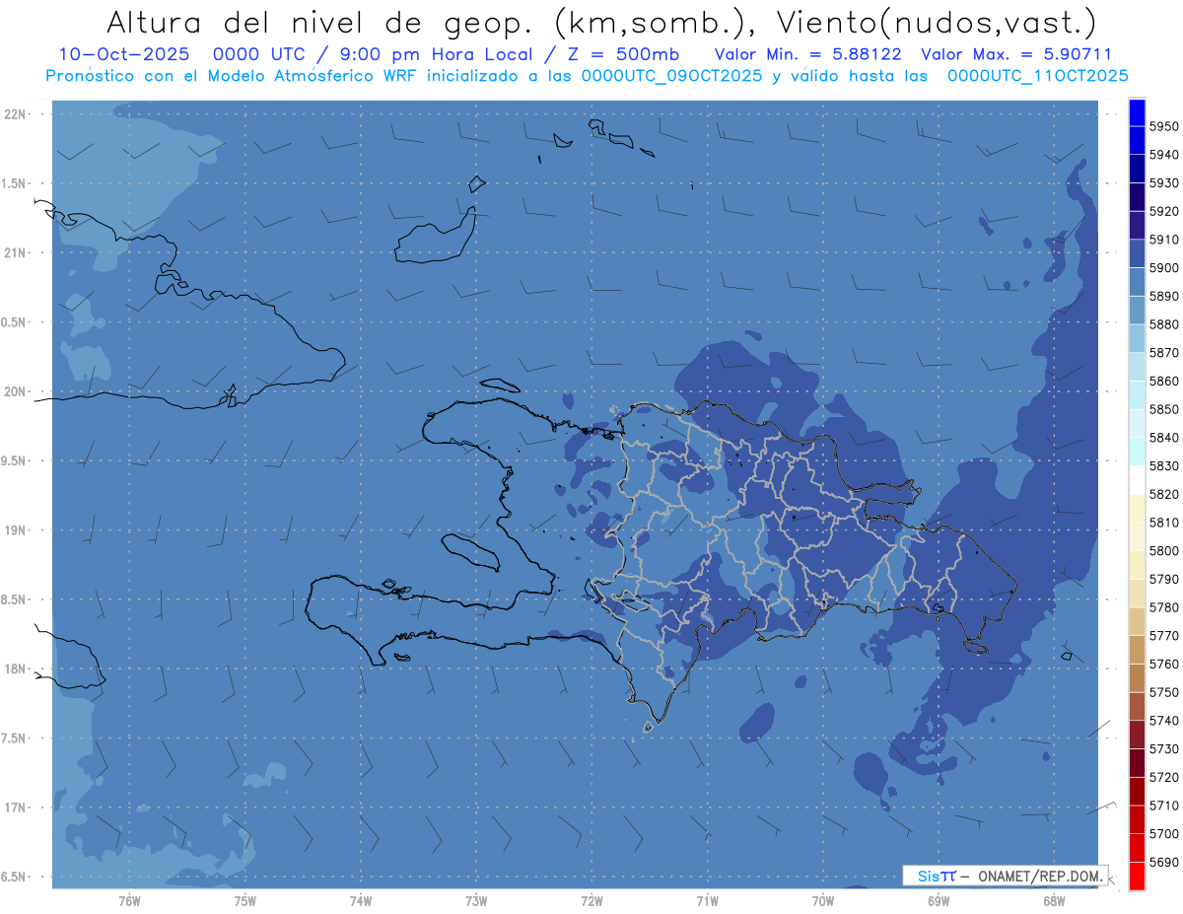Click the 68W longitude axis label

tap(1053, 900)
